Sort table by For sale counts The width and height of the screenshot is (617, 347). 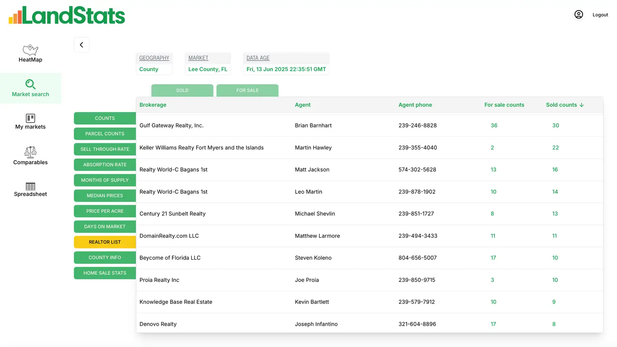click(x=504, y=105)
